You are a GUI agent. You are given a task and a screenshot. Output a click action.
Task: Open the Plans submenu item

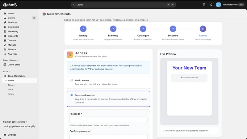point(10,89)
